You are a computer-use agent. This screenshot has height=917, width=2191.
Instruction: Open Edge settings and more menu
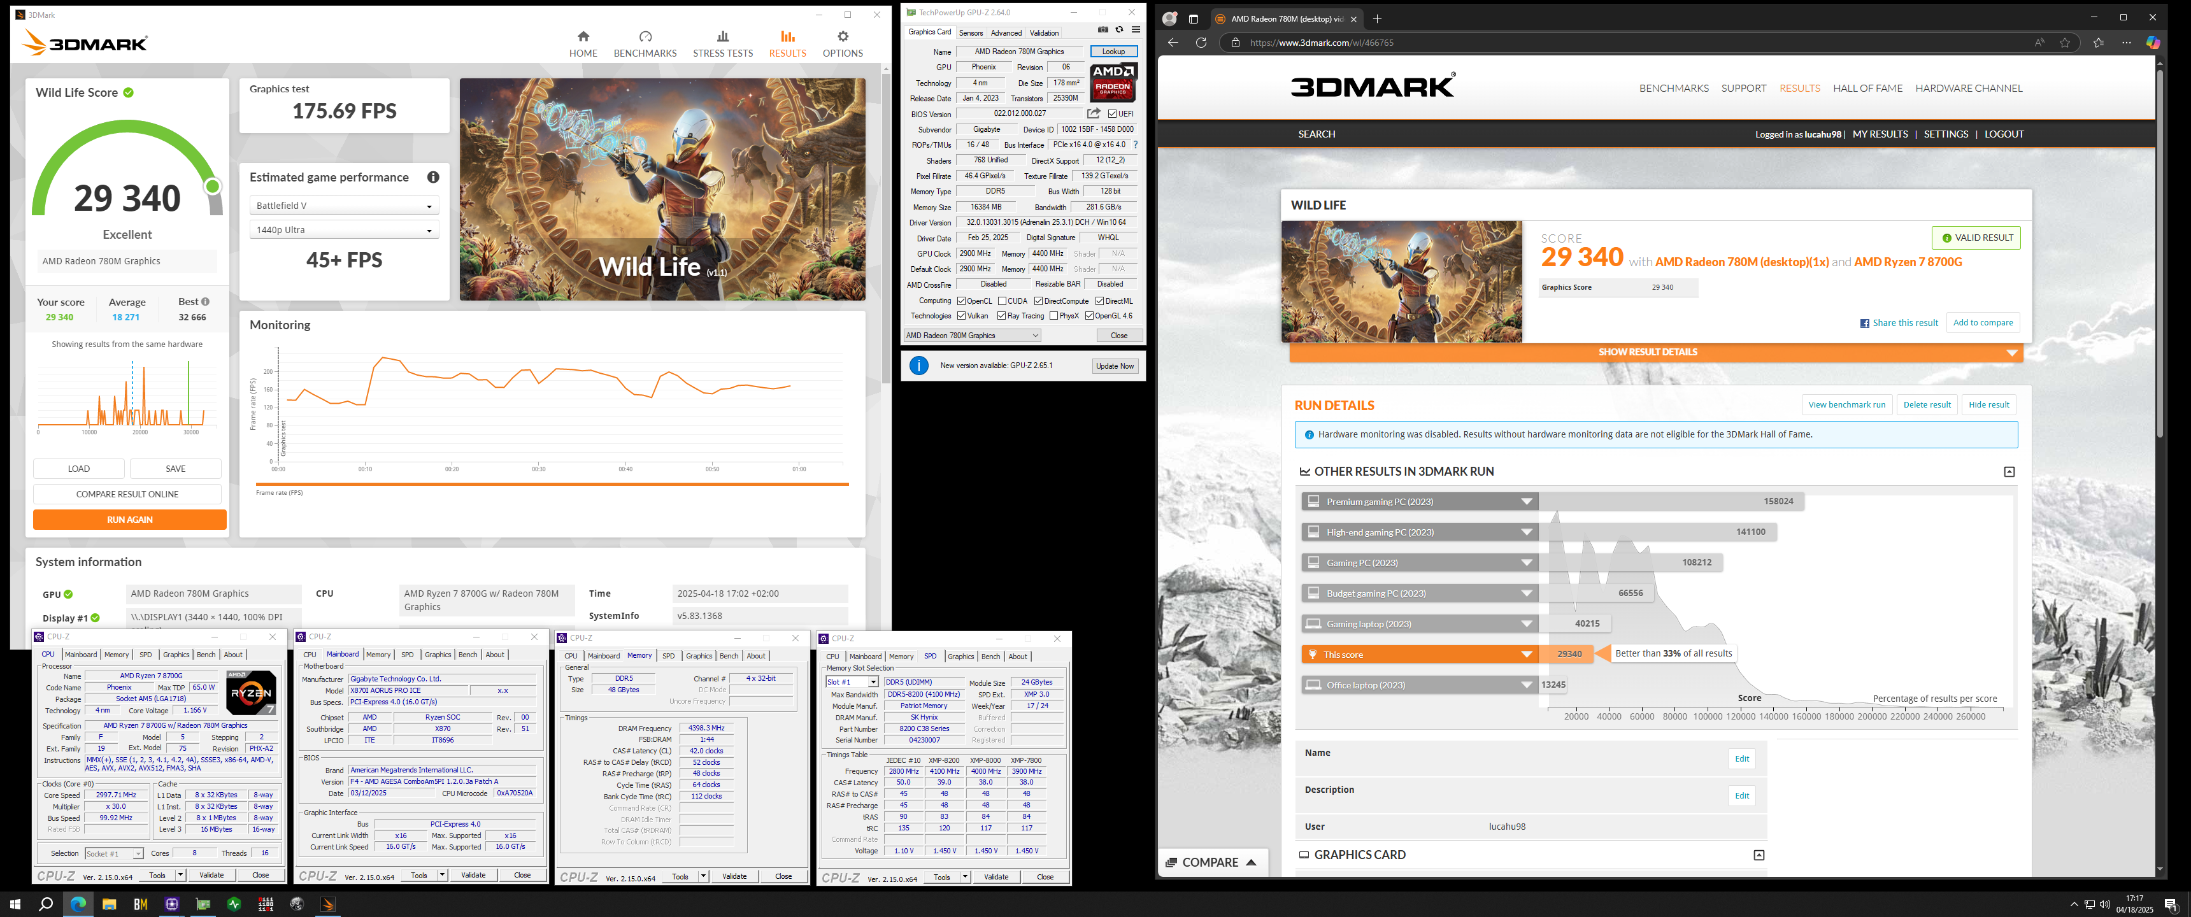coord(2127,43)
